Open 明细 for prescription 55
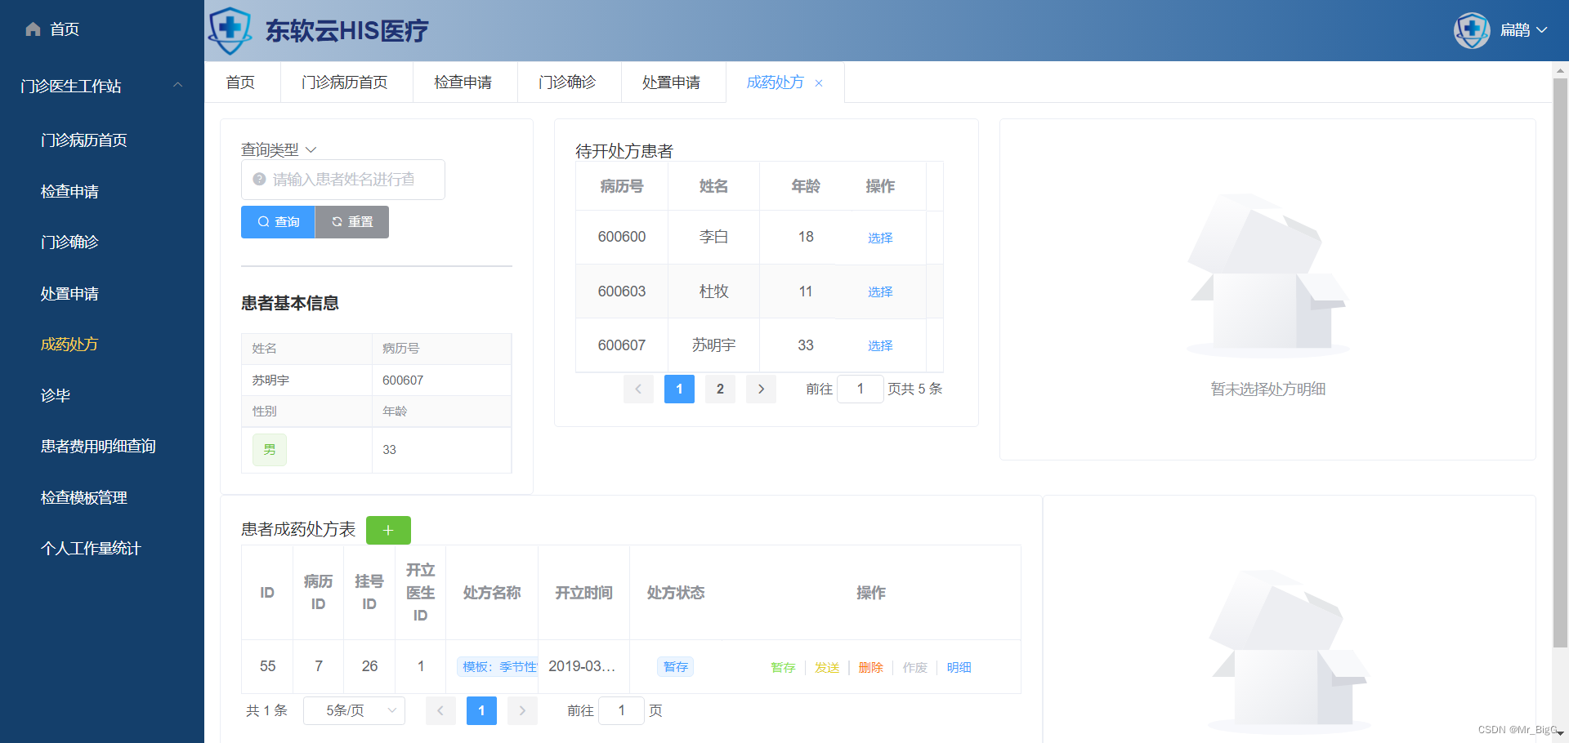This screenshot has height=743, width=1569. 959,668
